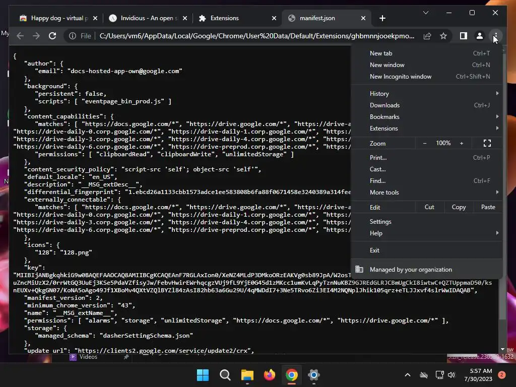Bookmark this tab with the star icon
The height and width of the screenshot is (387, 516).
[443, 36]
